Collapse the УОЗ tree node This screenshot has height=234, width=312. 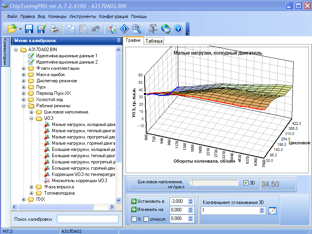31,118
